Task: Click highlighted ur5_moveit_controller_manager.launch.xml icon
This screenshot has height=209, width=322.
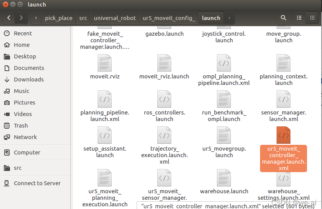Action: coord(284,135)
